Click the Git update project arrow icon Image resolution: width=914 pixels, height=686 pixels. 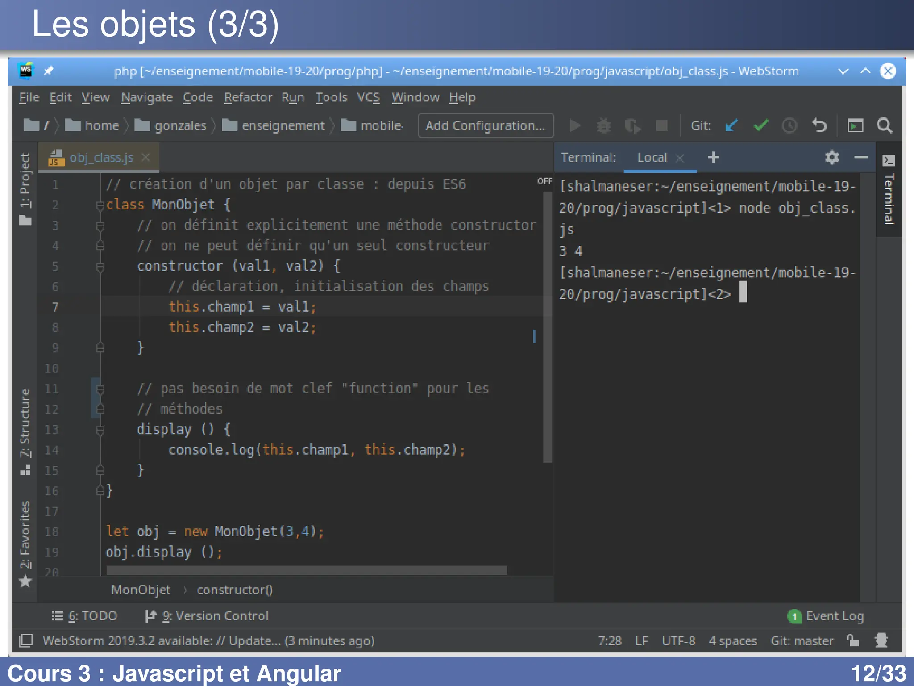731,126
